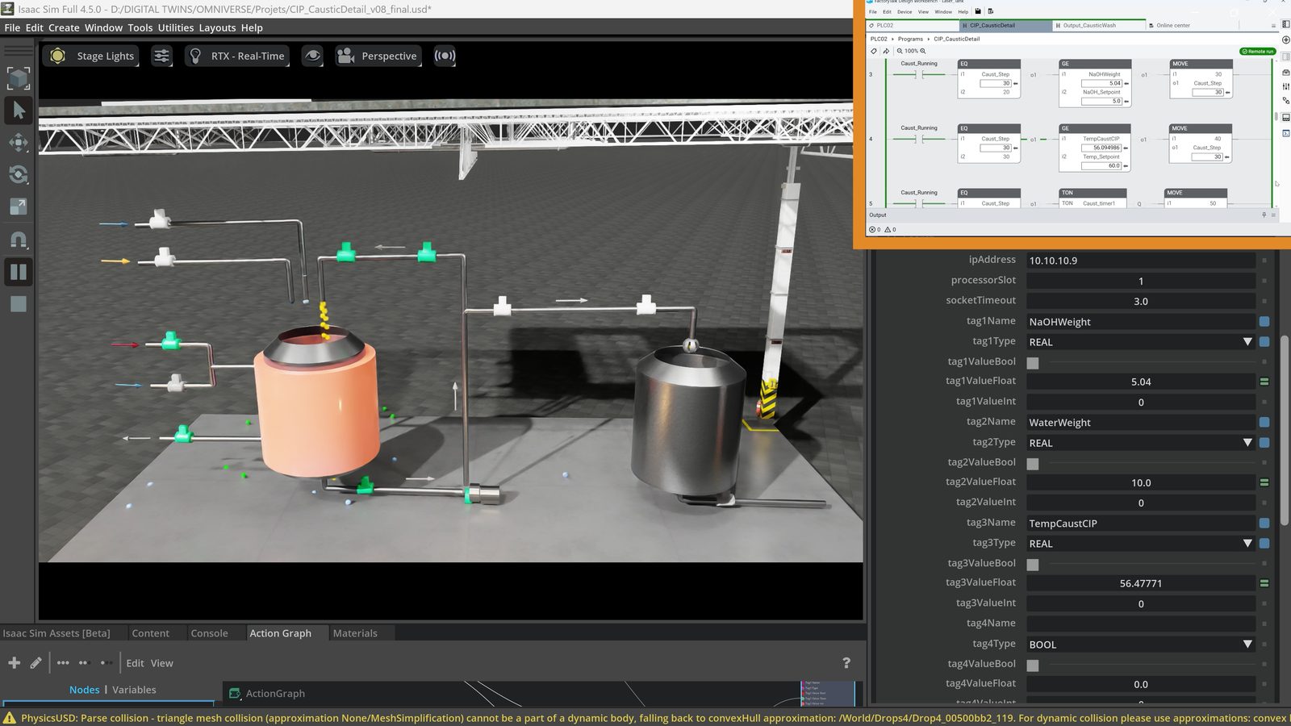Switch to the Console tab
Viewport: 1291px width, 726px height.
209,633
